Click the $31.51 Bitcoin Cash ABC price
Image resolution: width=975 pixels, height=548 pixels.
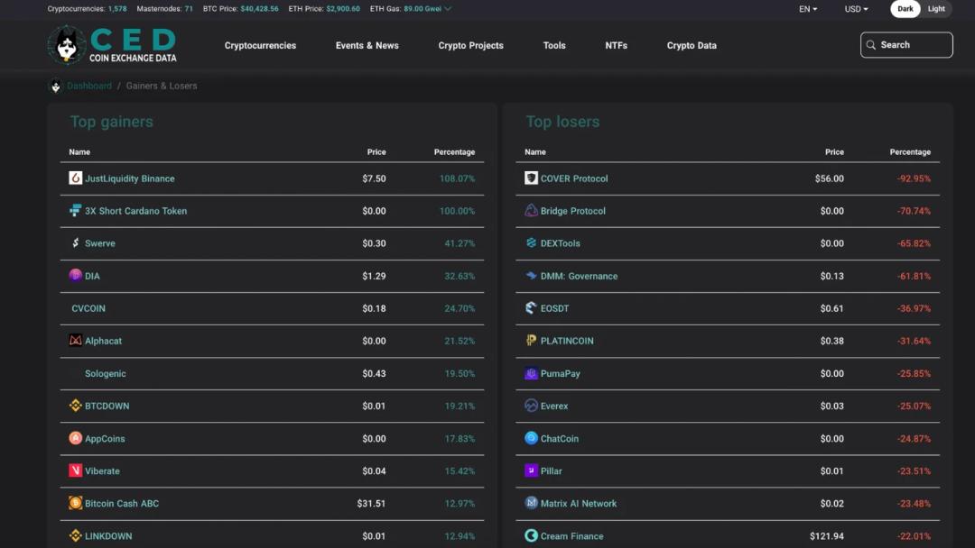pyautogui.click(x=371, y=503)
